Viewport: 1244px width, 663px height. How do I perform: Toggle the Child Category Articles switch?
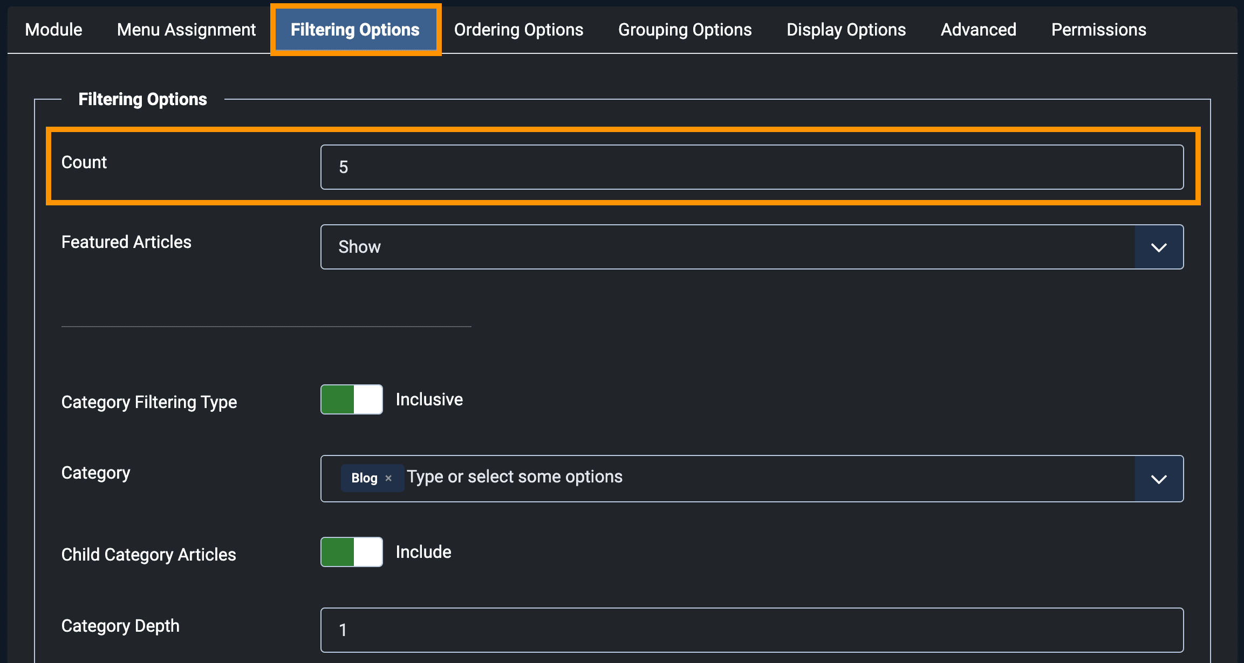point(352,552)
